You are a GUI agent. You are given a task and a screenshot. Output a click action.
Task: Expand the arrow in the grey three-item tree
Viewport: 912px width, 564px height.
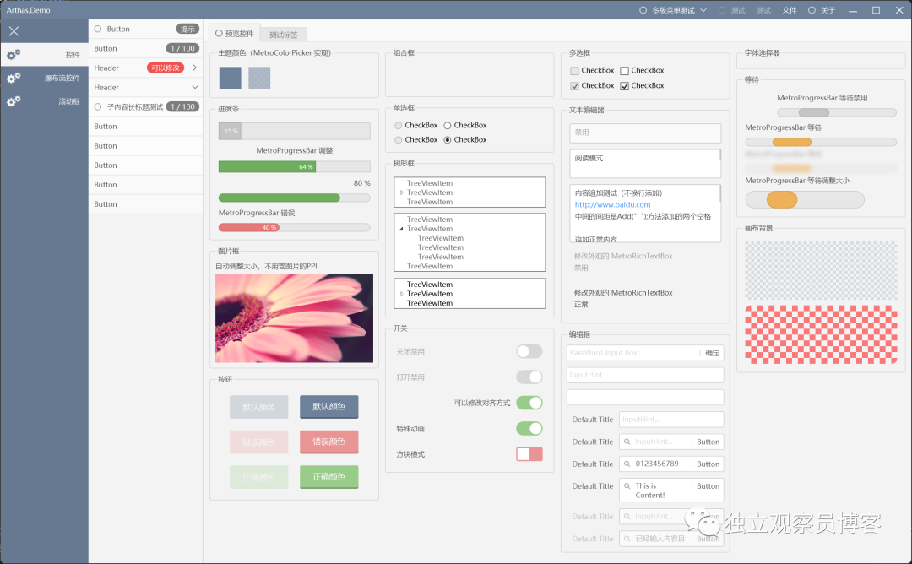tap(401, 193)
